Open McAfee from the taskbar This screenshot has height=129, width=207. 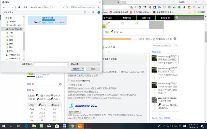(87, 126)
